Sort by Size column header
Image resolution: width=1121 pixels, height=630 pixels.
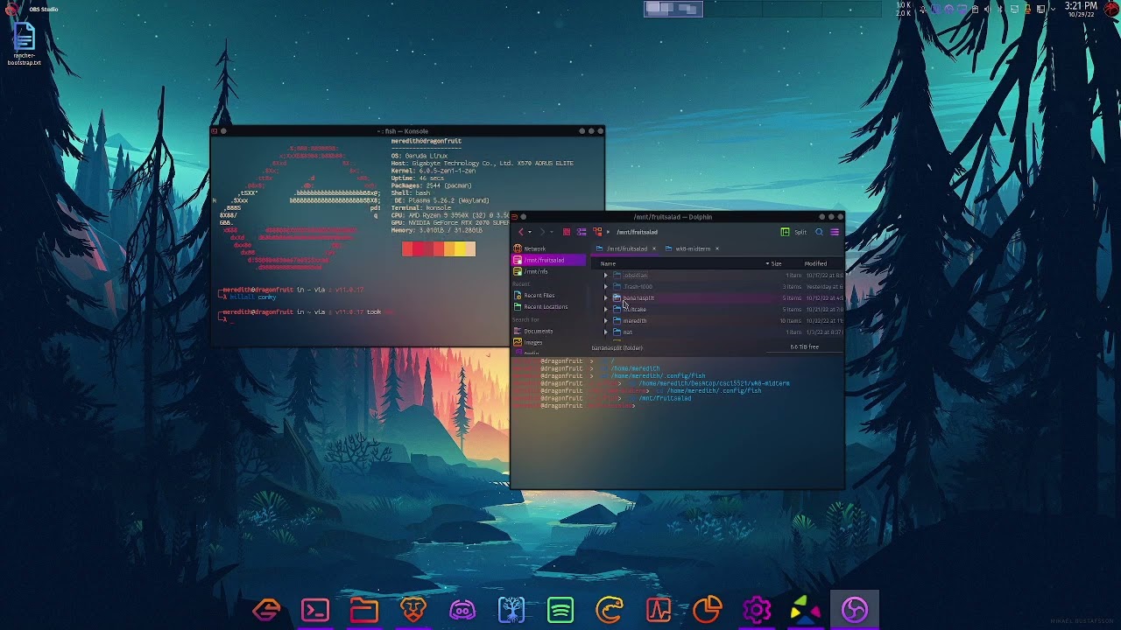[x=776, y=263]
